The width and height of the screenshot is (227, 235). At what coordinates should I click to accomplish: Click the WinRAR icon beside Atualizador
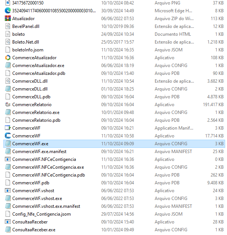8,19
